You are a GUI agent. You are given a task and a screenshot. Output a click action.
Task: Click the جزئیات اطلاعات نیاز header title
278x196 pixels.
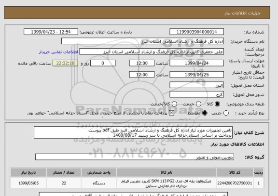point(242,13)
